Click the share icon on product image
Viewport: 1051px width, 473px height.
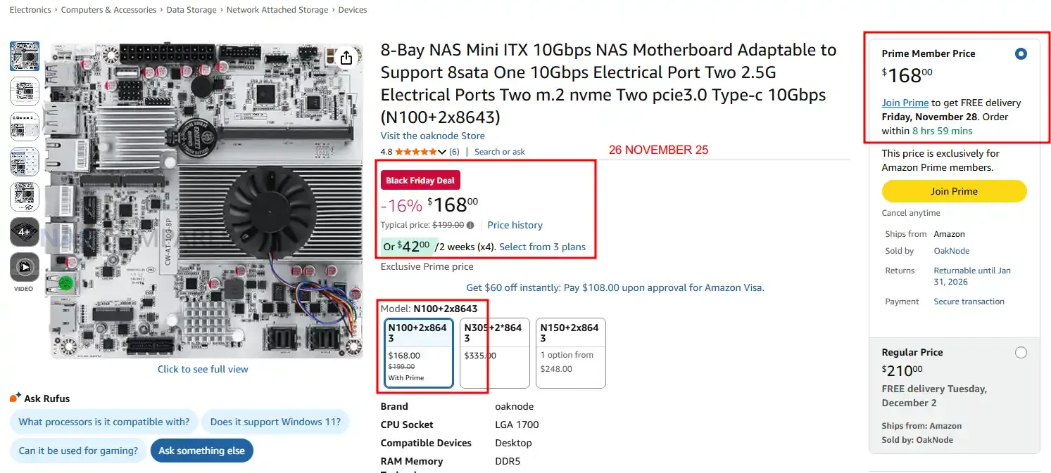pyautogui.click(x=346, y=58)
